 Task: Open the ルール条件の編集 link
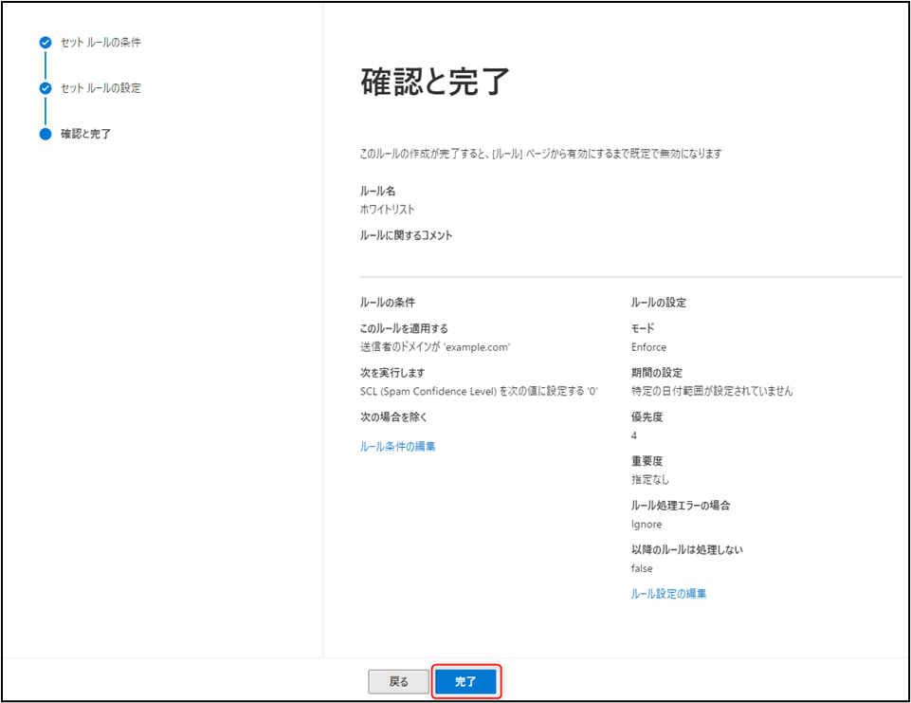(397, 446)
